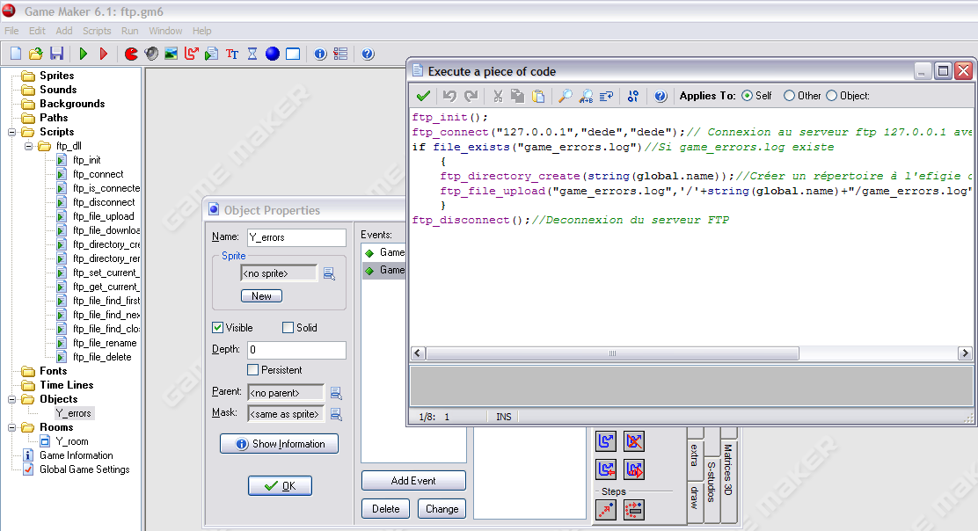Choose a mask via the mask selector icon
978x531 pixels.
tap(336, 414)
